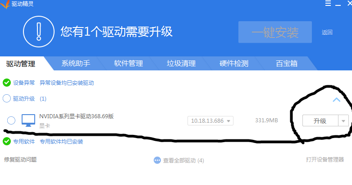Open the 硬件检测 tab
Viewport: 352px width, 185px height.
[234, 63]
